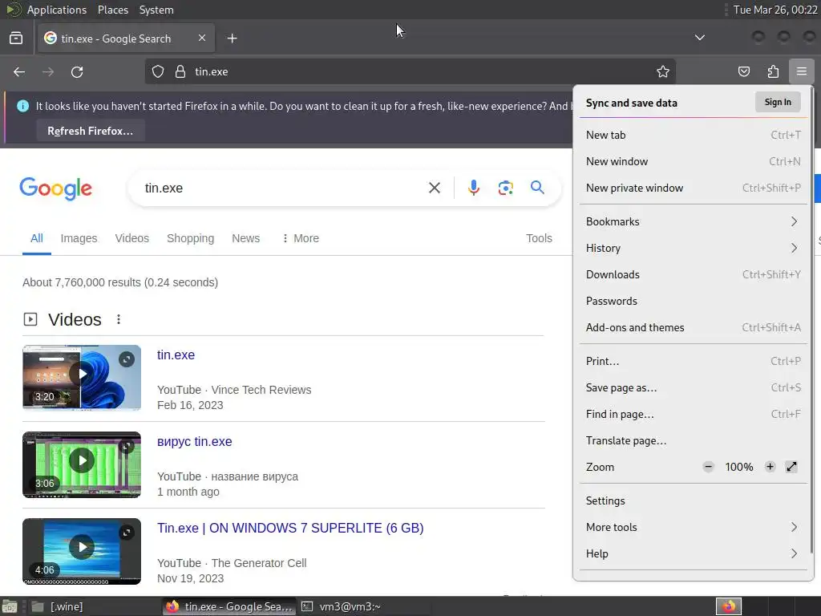
Task: Click the URL address bar field
Action: pyautogui.click(x=410, y=71)
